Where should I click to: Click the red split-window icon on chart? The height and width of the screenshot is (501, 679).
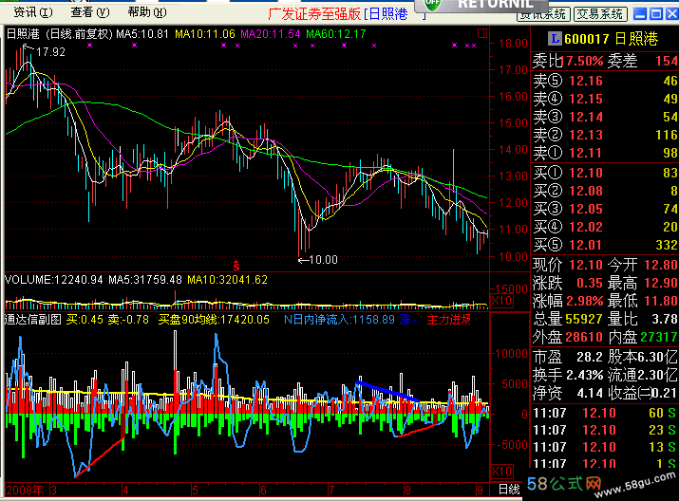[482, 33]
